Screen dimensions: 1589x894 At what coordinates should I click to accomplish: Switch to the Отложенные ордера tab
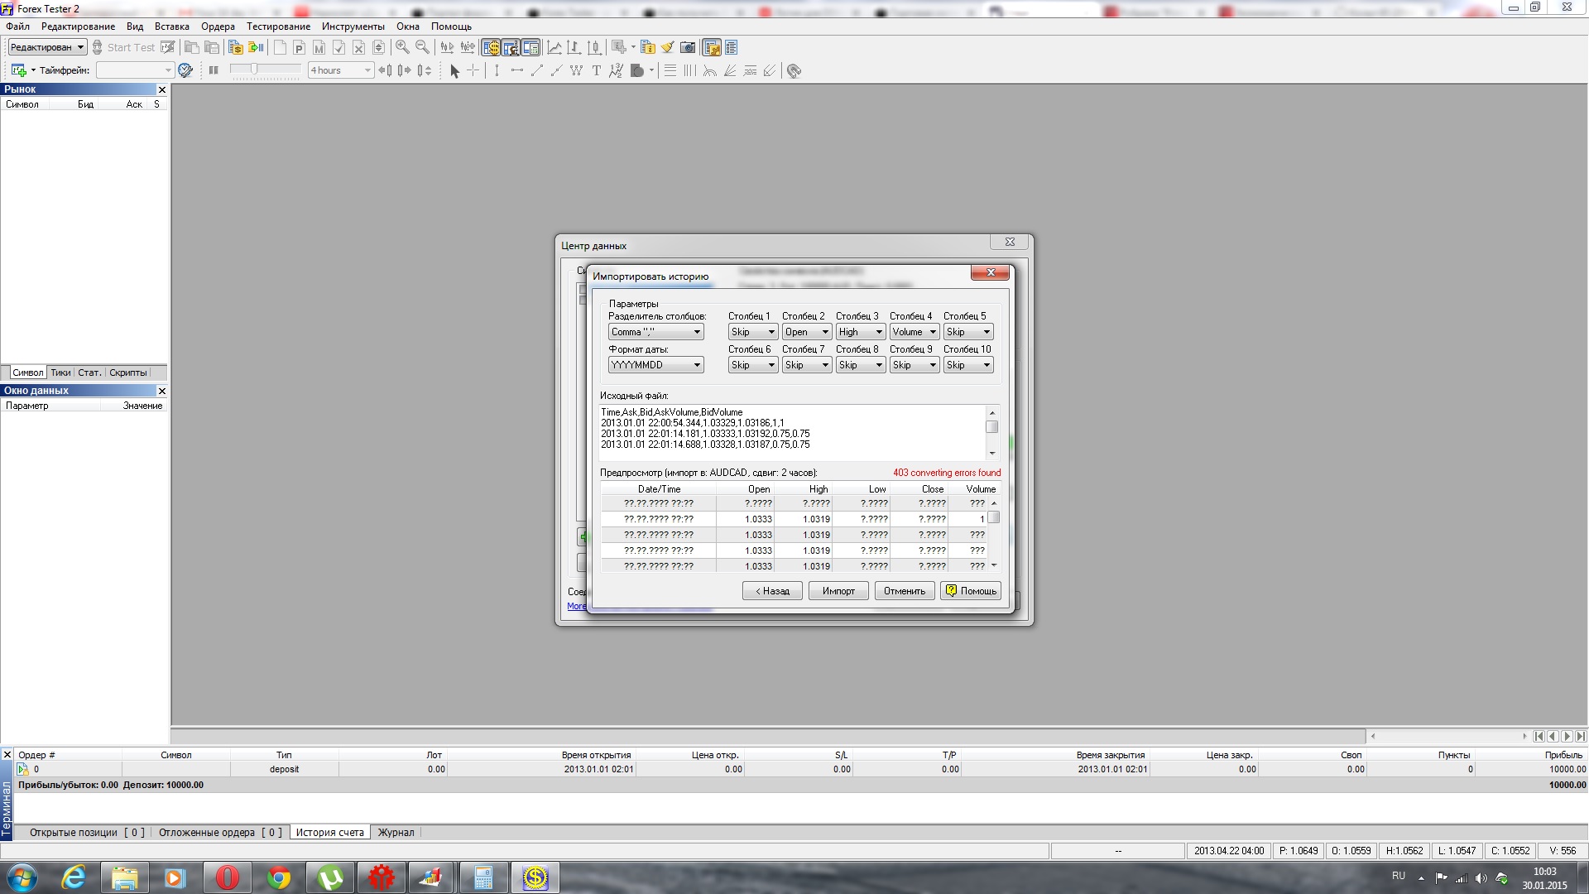pos(220,833)
